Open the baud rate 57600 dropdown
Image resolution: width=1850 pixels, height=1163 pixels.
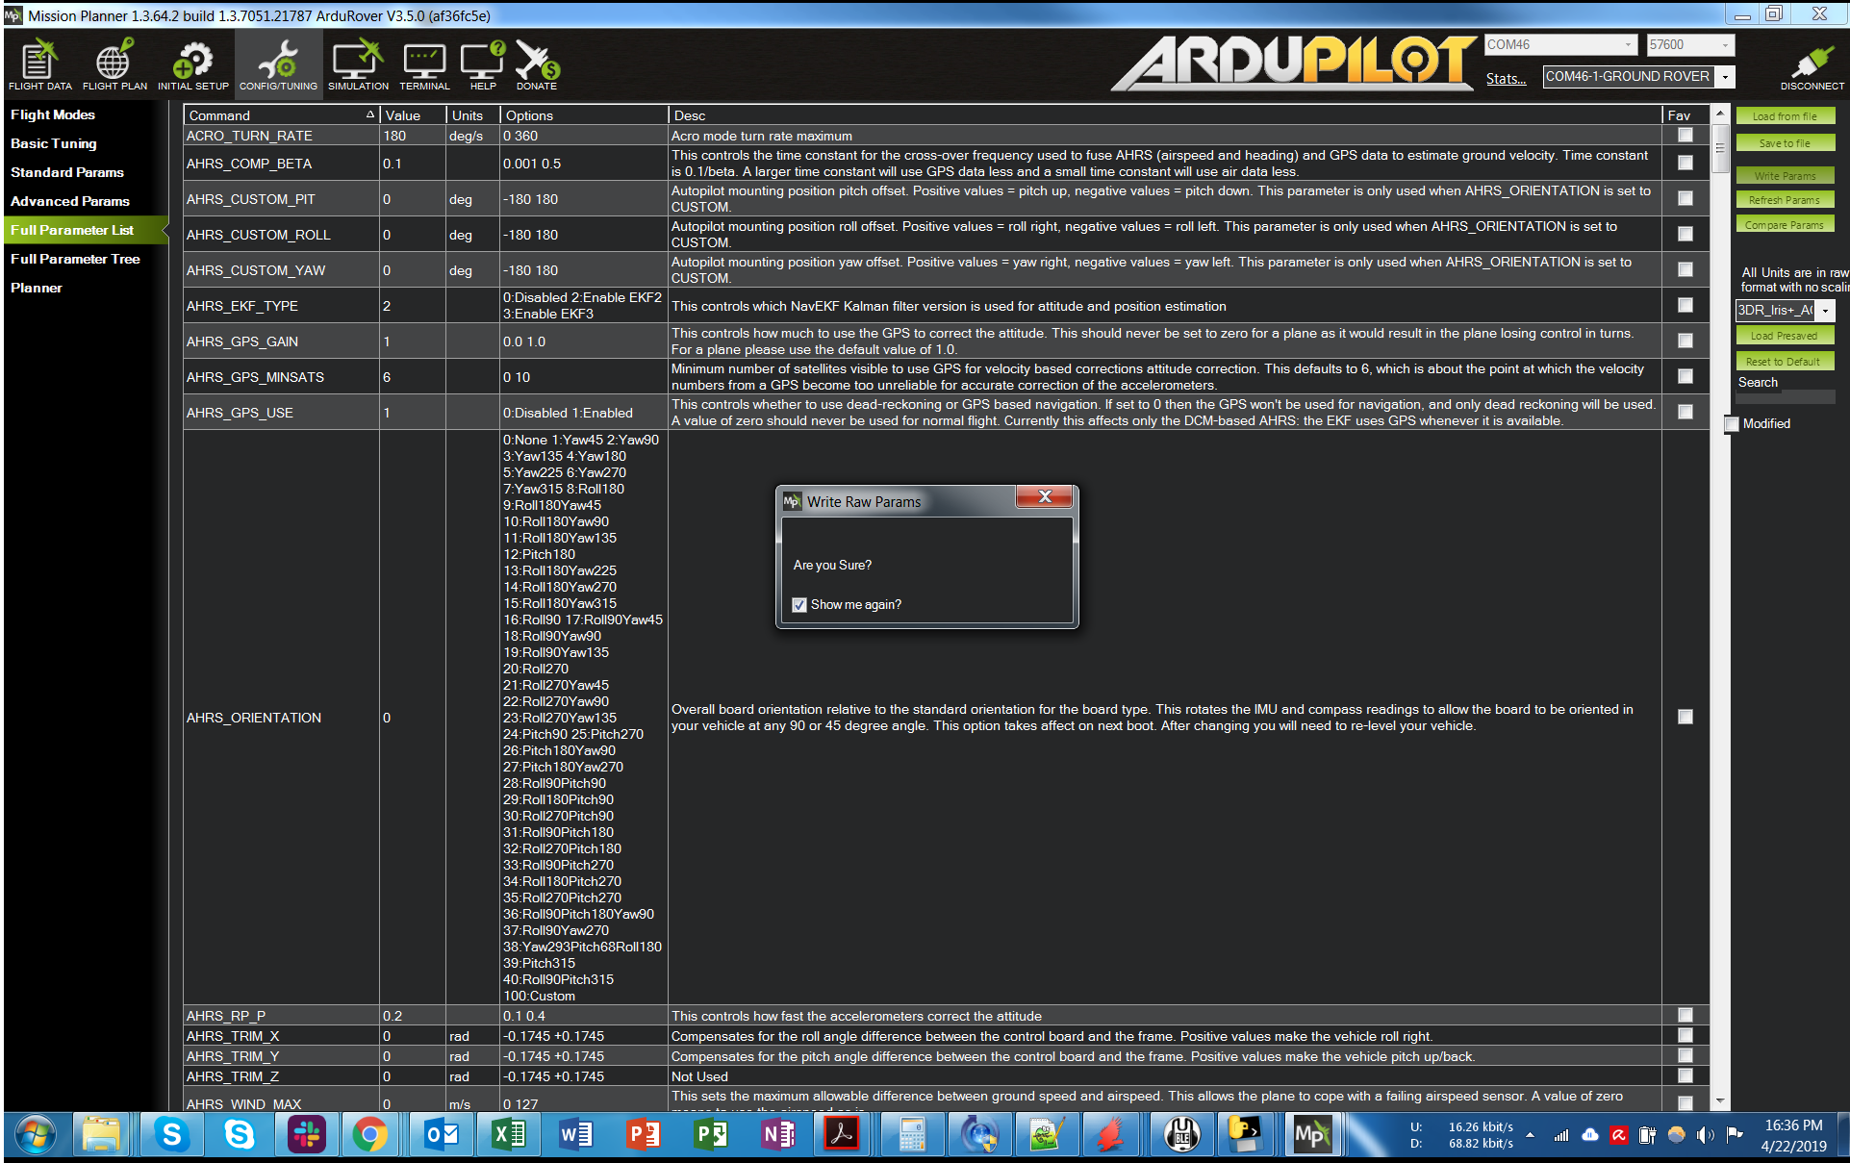coord(1727,44)
